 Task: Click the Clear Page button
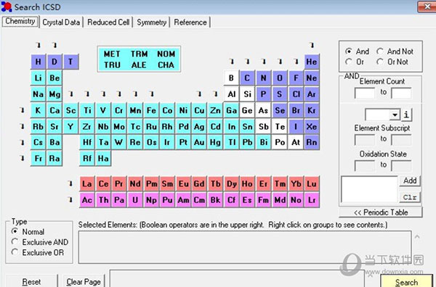(84, 282)
